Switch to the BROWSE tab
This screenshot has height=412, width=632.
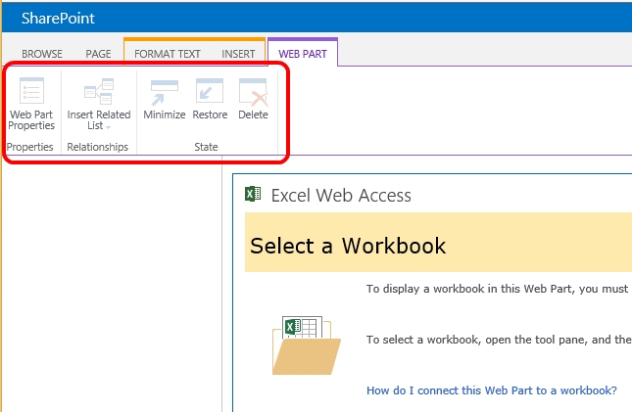[x=42, y=54]
